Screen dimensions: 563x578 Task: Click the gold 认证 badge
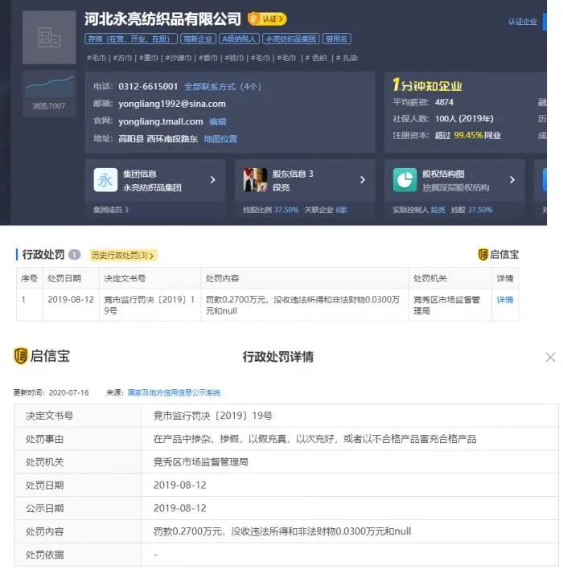267,18
